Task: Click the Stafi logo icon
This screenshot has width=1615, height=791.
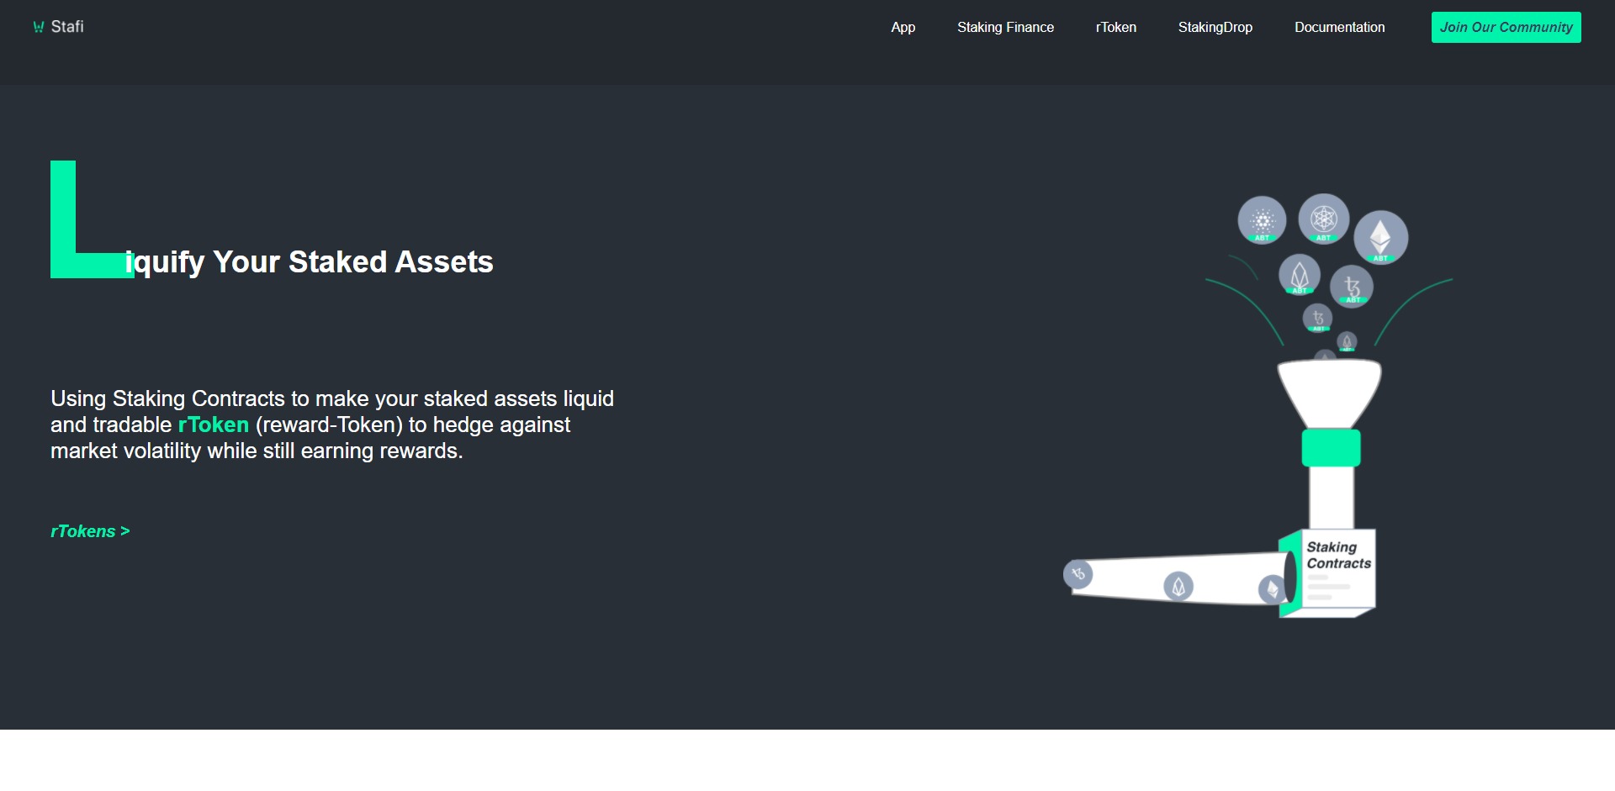Action: [x=39, y=27]
